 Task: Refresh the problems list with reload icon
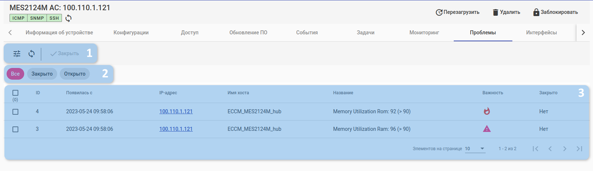(x=32, y=54)
